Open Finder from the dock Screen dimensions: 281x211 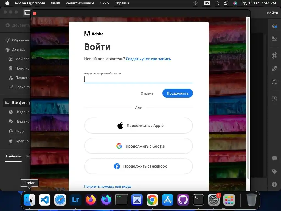(x=29, y=199)
